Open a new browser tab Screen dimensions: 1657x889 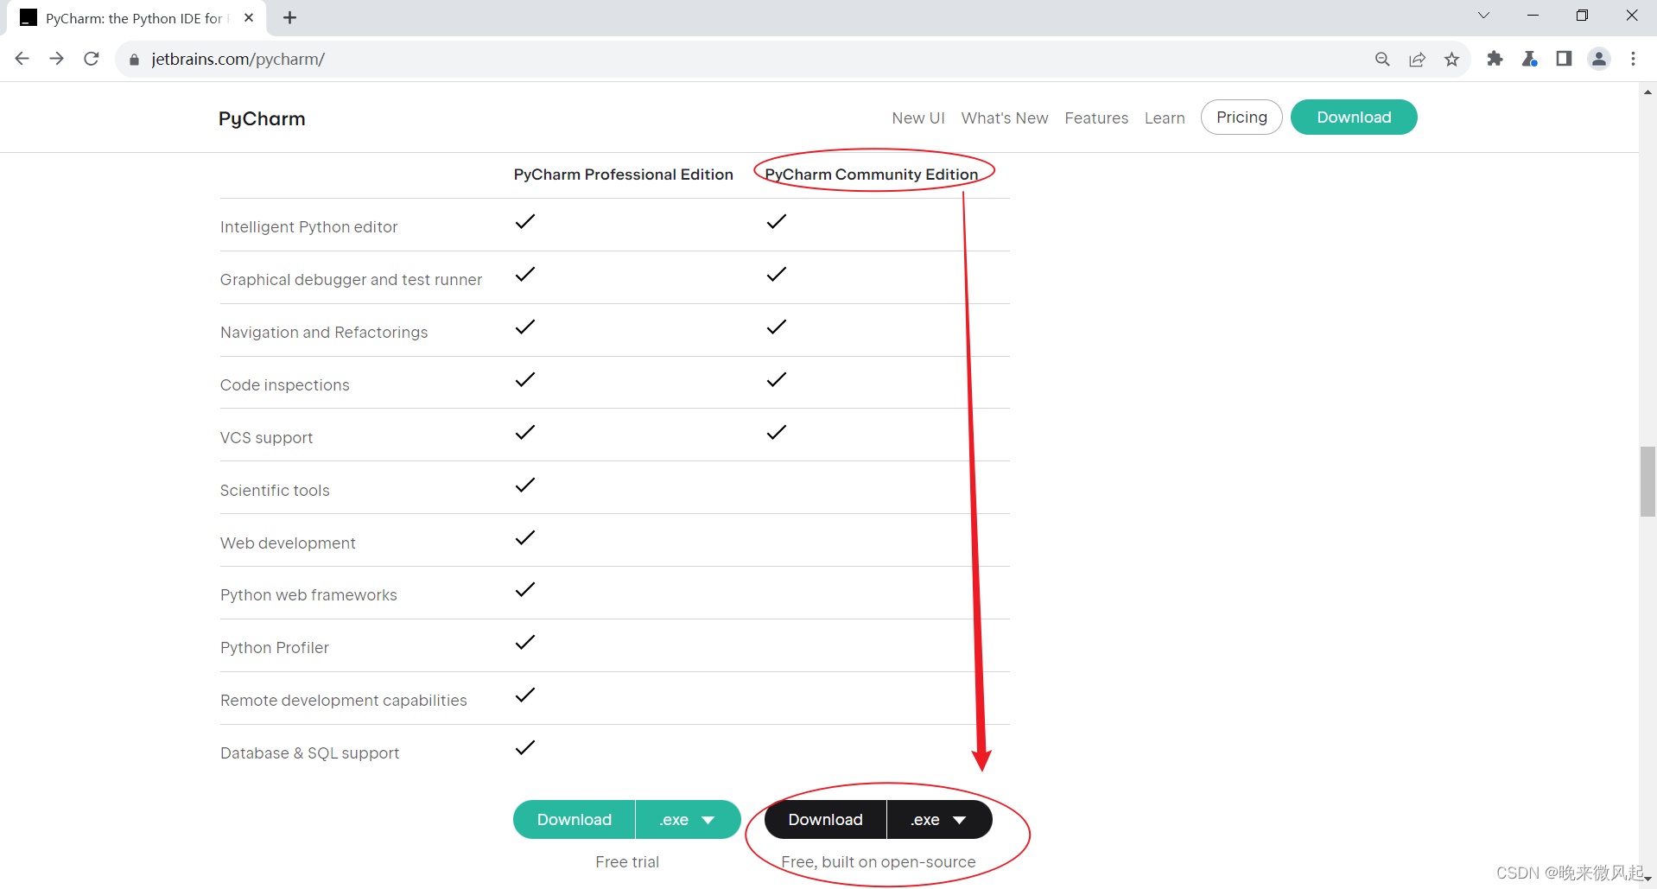[x=289, y=17]
